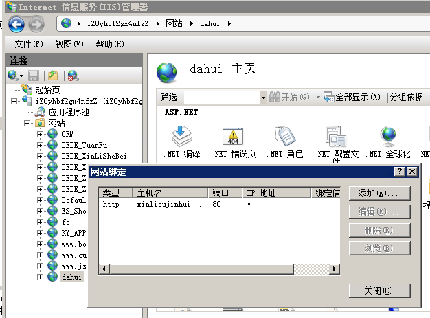Select 应用程序池 in the tree
The width and height of the screenshot is (430, 318).
click(69, 112)
